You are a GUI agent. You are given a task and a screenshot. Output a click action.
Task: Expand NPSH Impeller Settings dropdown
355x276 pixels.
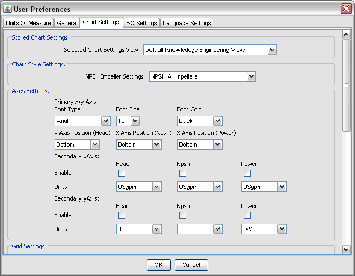click(x=203, y=76)
